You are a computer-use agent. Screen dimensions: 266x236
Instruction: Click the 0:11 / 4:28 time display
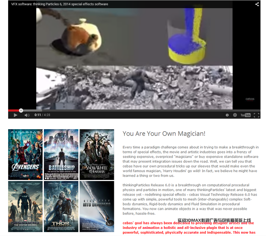click(42, 115)
